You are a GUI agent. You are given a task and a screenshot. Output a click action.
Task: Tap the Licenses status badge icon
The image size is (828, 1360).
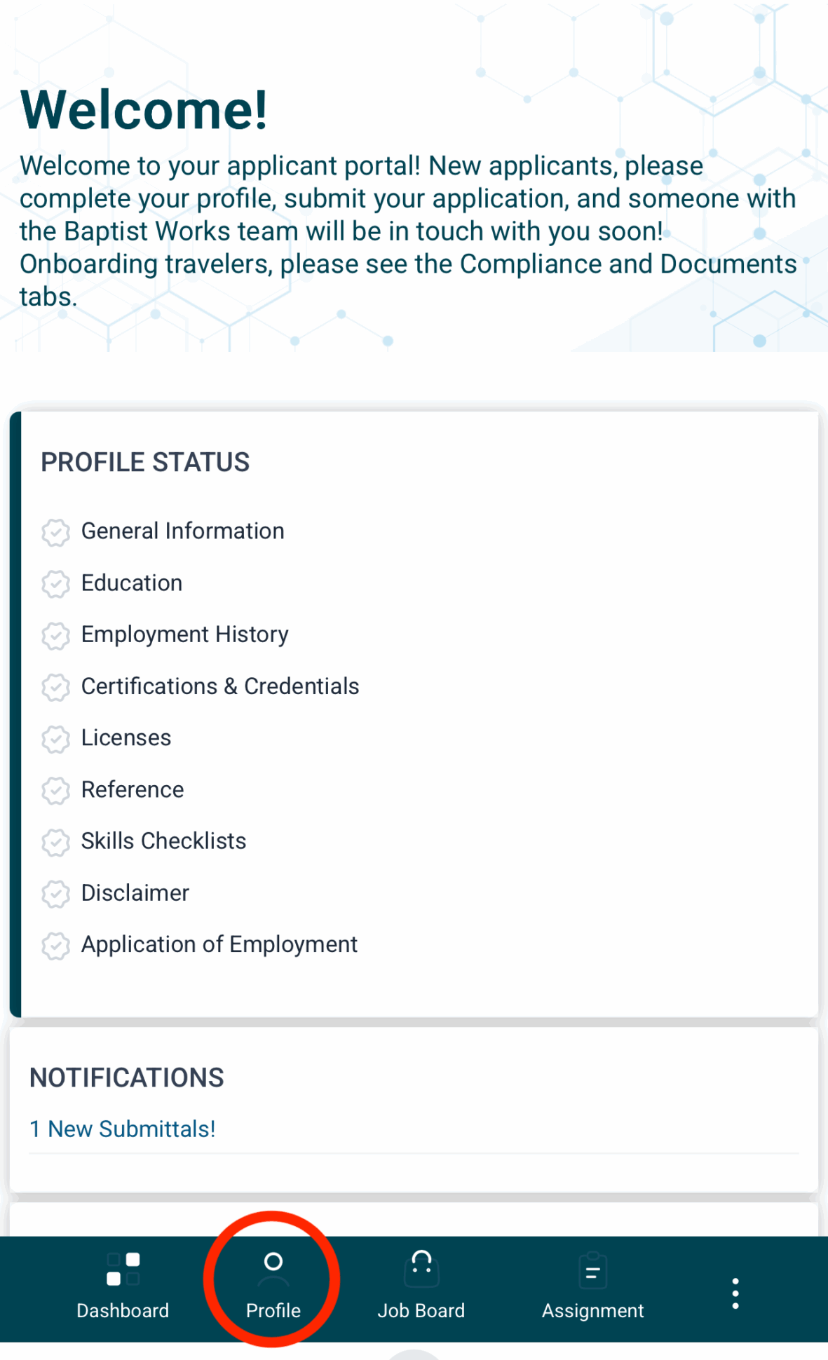pyautogui.click(x=55, y=739)
